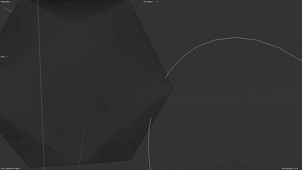This screenshot has height=170, width=302.
Task: Click the Move tool crosshair icon
Action: click(x=7, y=57)
